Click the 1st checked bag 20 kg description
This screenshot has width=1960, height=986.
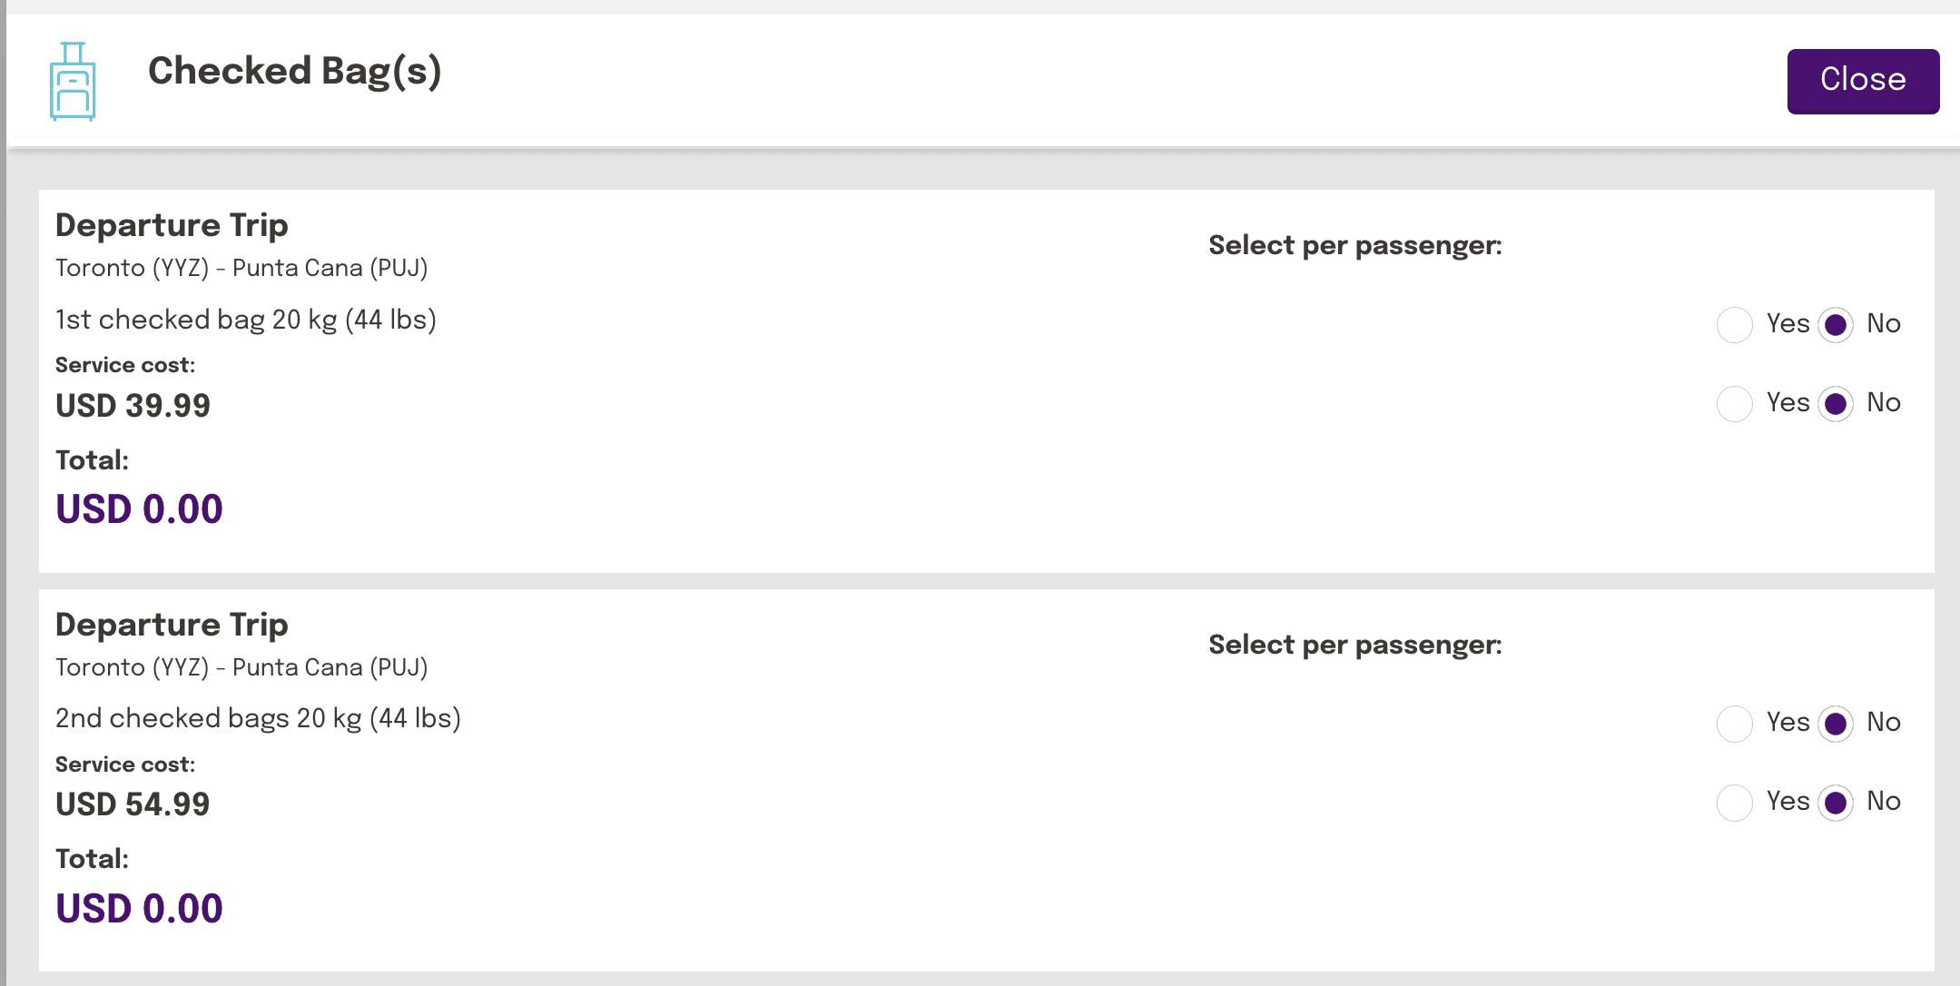(x=245, y=320)
